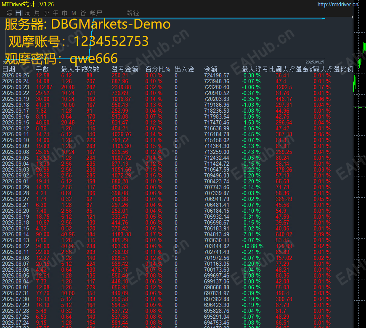Click max floating loss -1.53 %
Viewport: 366px width, 328px height.
tap(251, 123)
